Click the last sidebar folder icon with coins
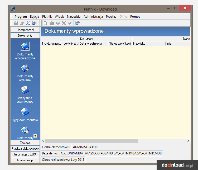This screenshot has height=170, width=198. click(25, 130)
